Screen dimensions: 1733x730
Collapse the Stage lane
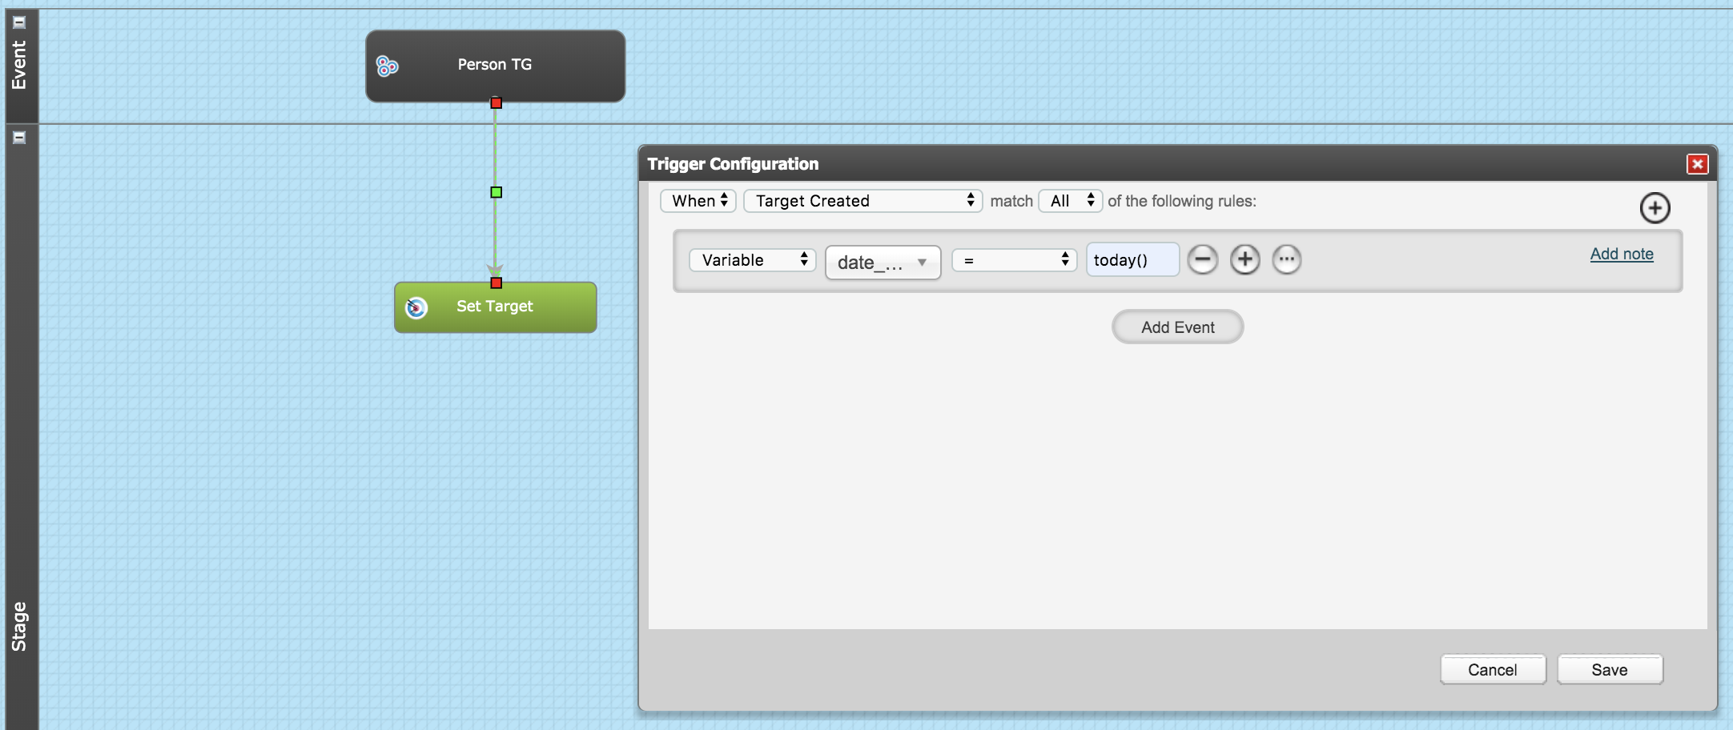[20, 138]
